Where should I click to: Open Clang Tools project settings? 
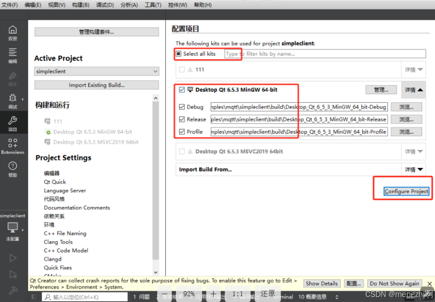(x=58, y=242)
